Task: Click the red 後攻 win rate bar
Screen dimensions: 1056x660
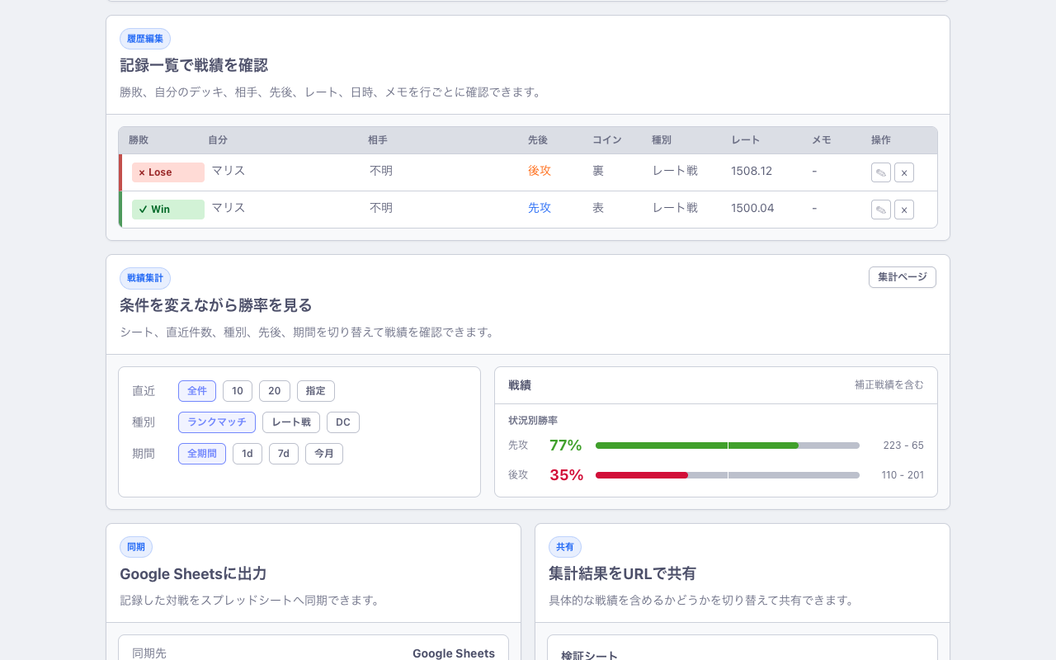Action: (x=642, y=475)
